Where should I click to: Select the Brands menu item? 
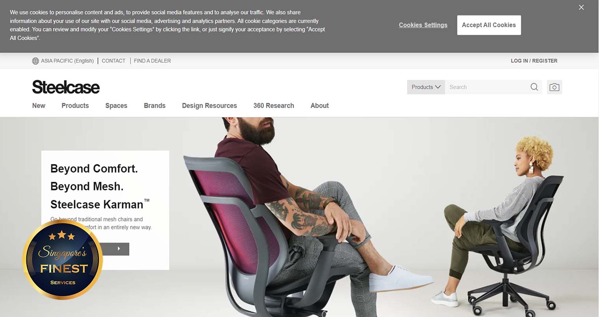tap(154, 106)
